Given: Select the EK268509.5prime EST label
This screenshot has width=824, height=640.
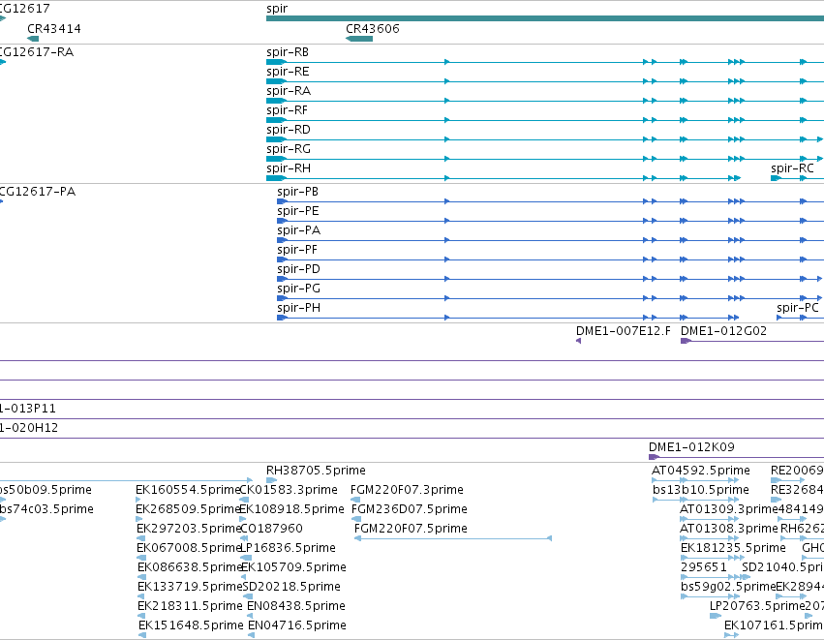Looking at the screenshot, I should (x=188, y=509).
